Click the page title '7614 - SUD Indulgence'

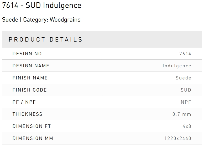pos(42,6)
